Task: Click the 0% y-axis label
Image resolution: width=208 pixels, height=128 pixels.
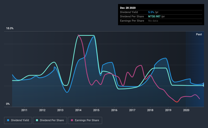Action: coord(8,104)
